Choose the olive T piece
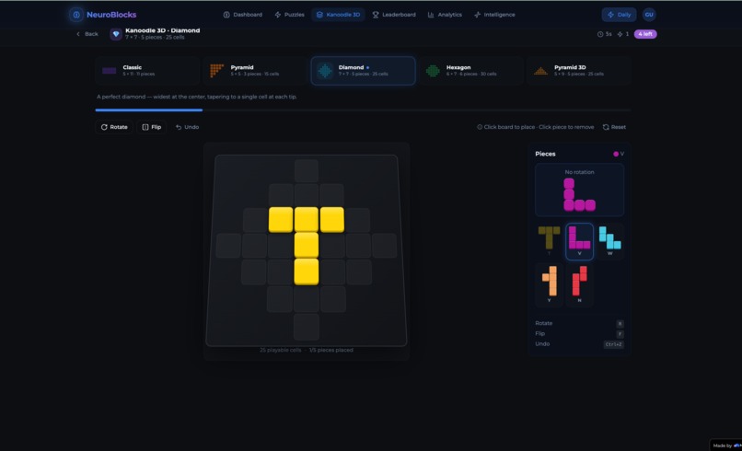 click(549, 241)
